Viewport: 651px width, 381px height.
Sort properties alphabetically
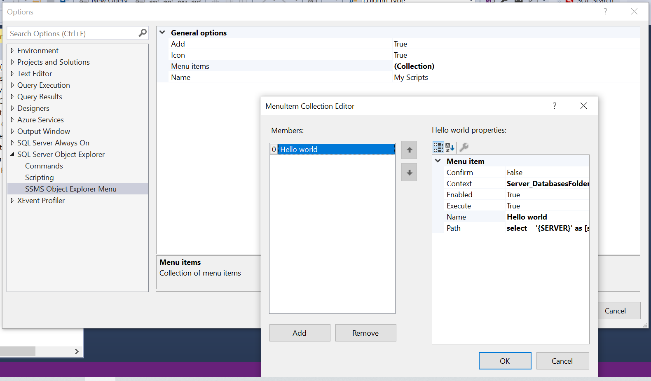(450, 147)
